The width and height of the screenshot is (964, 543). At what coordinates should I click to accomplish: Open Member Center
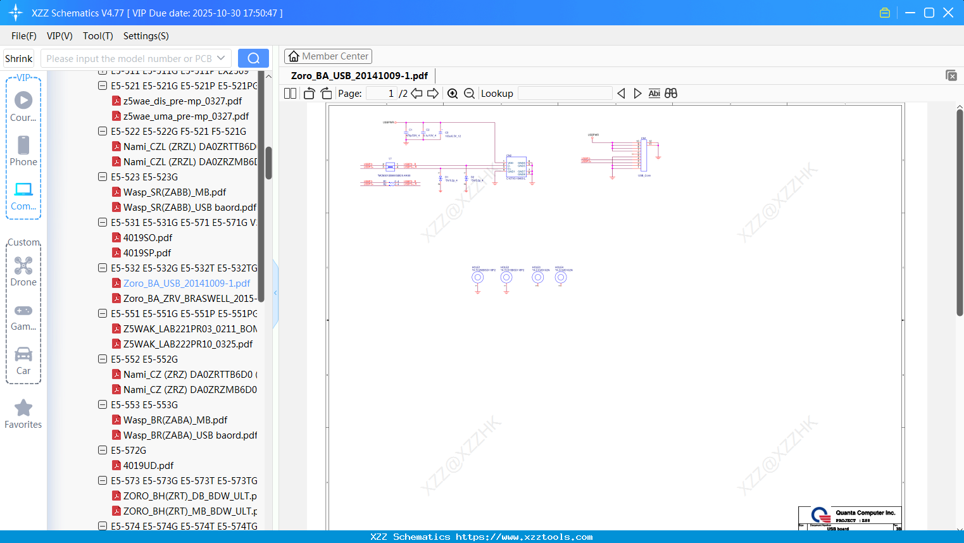(328, 56)
